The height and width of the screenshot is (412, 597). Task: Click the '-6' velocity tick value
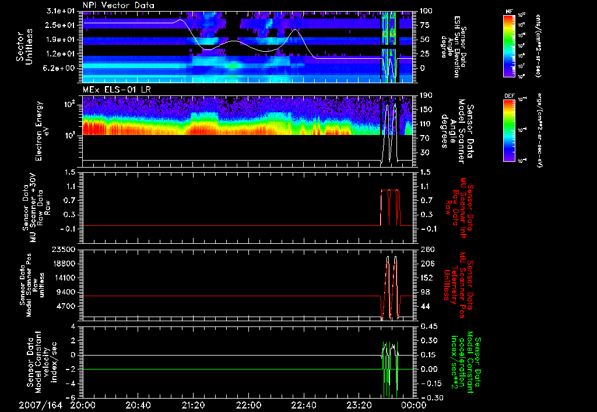pos(71,397)
